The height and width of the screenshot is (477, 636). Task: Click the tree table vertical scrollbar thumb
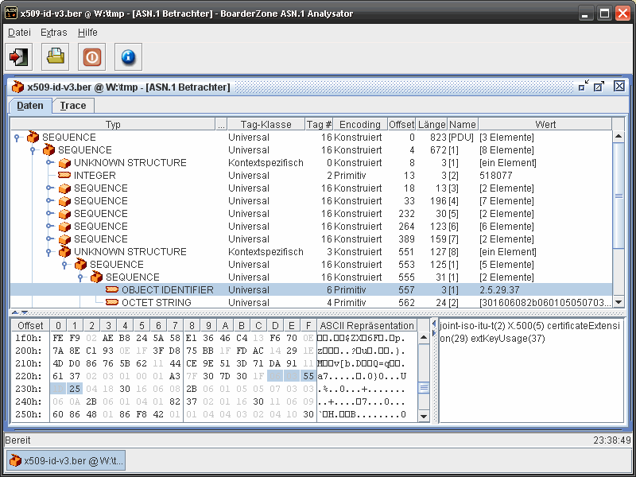pos(619,196)
